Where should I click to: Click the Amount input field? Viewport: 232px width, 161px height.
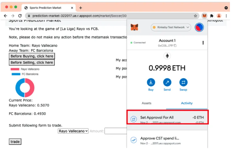[x=116, y=131]
